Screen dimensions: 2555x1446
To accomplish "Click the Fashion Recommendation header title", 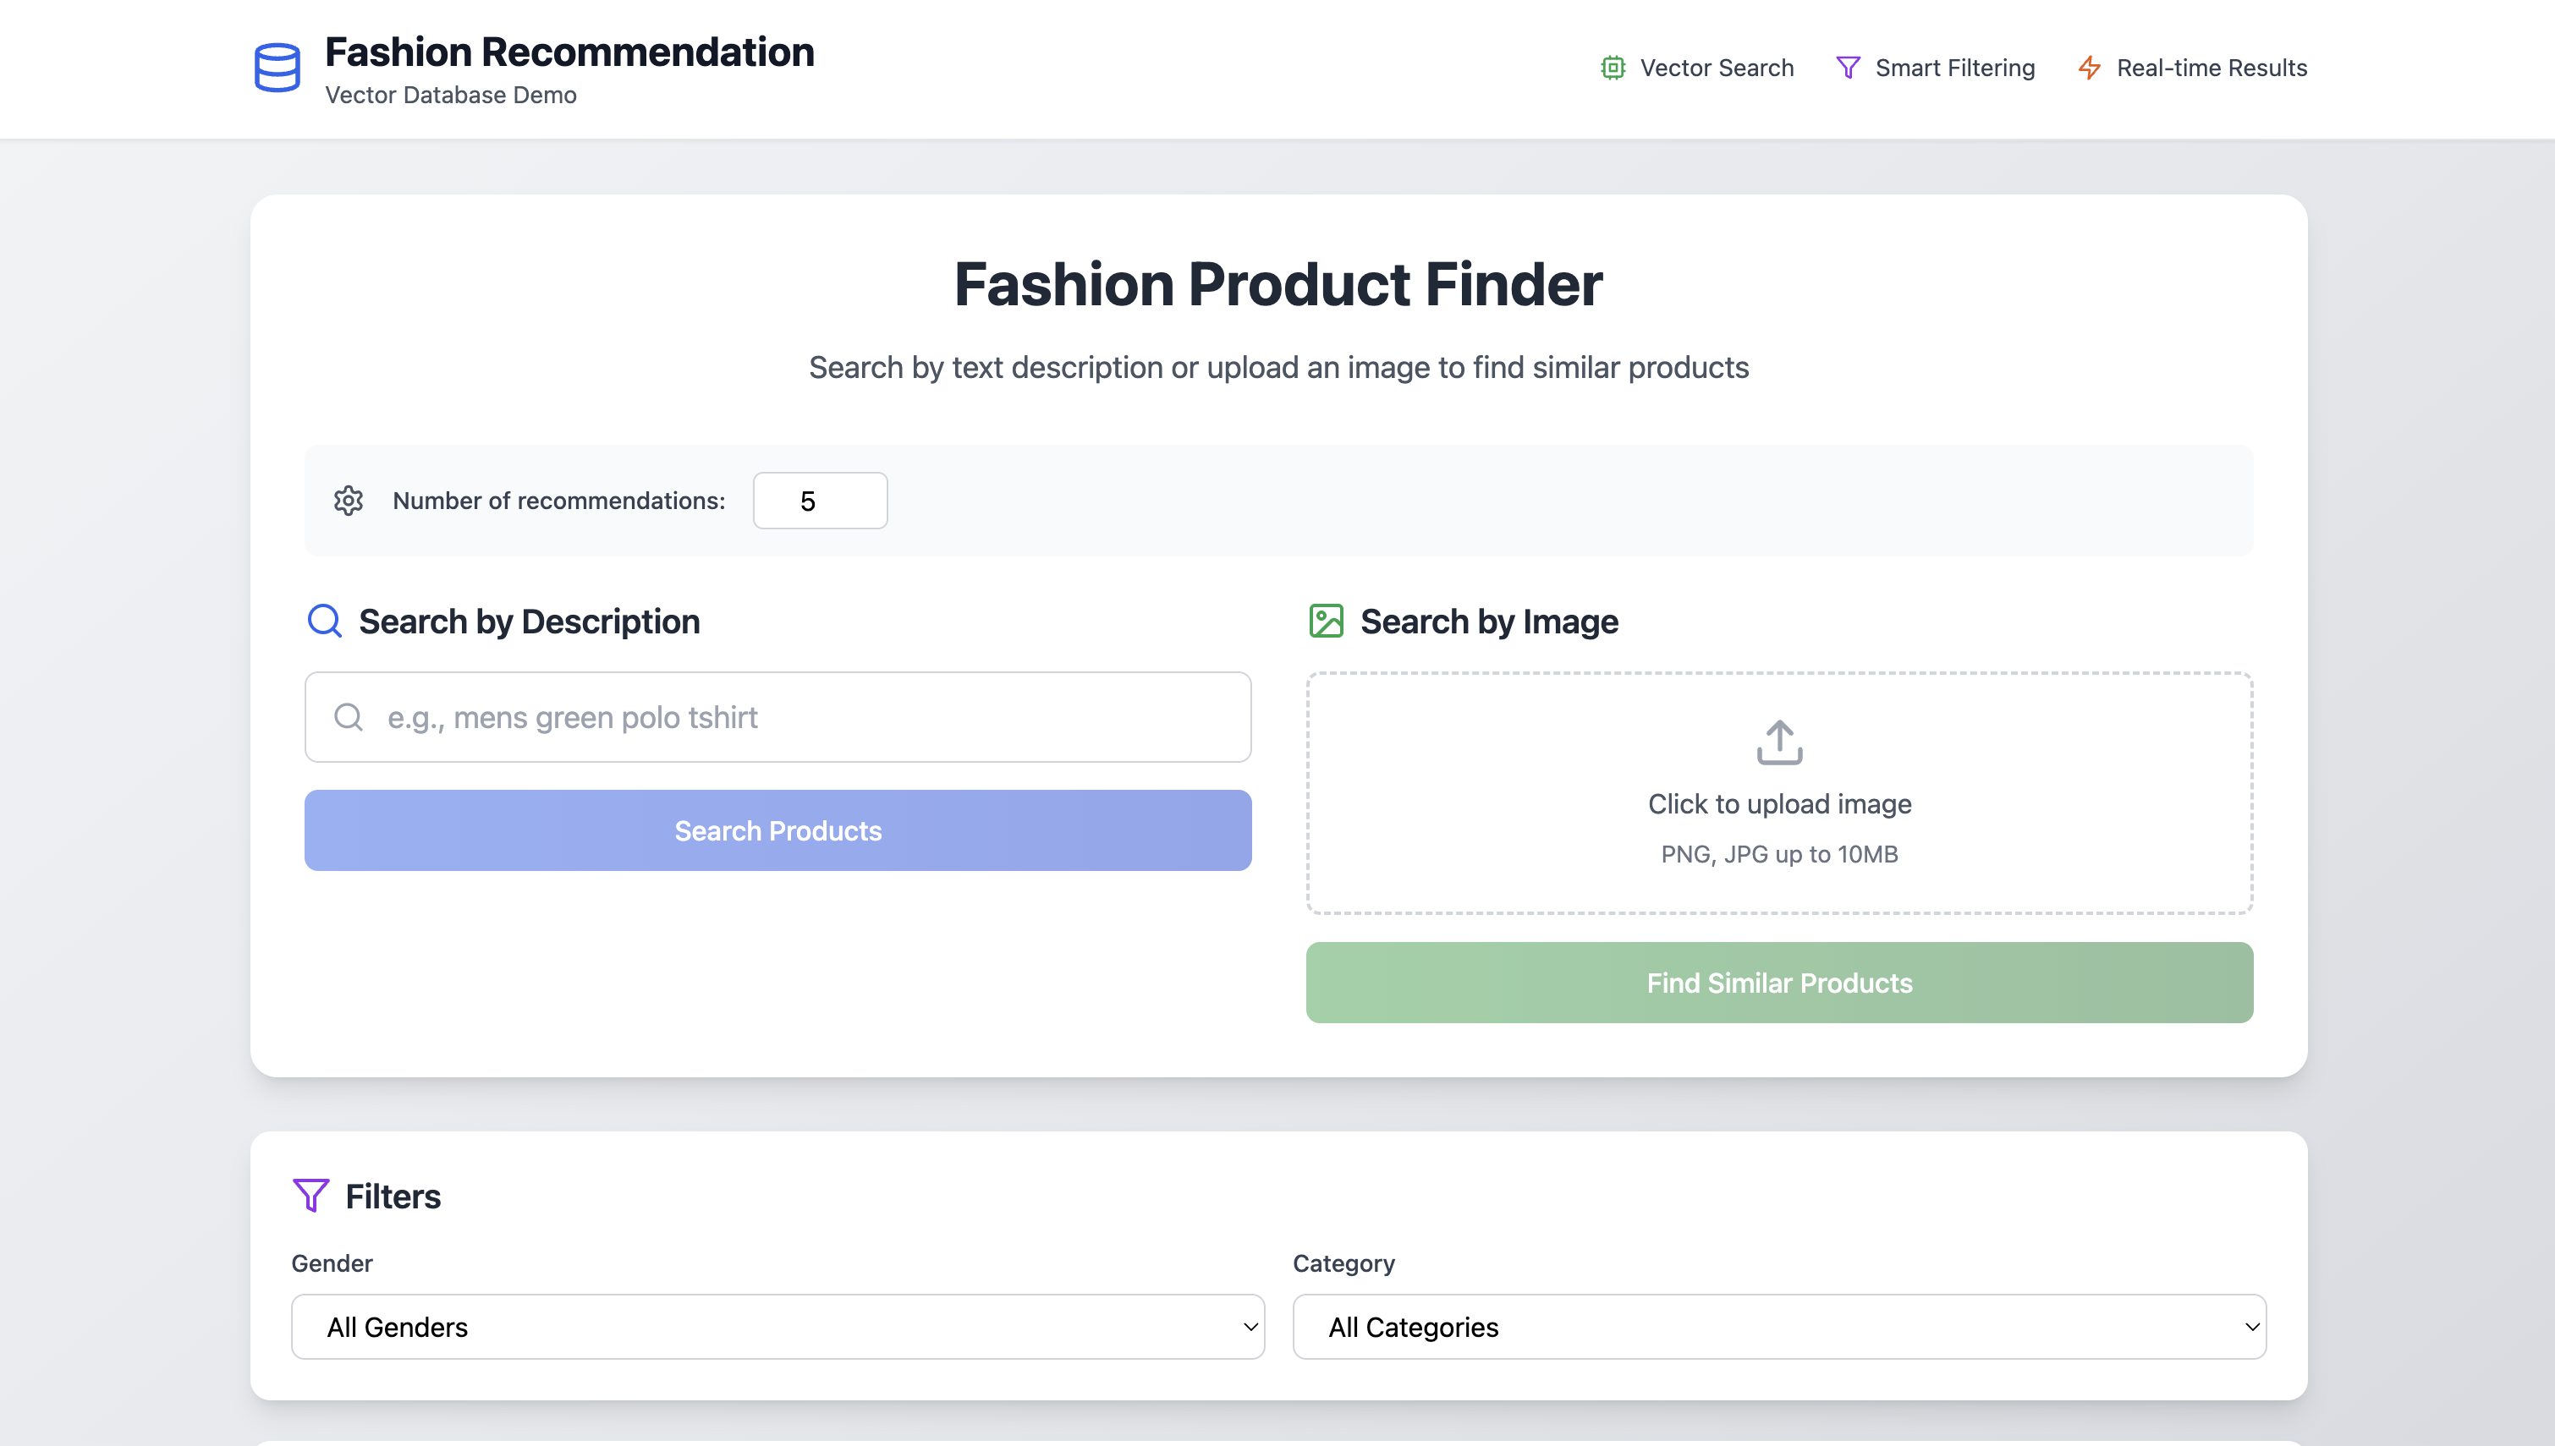I will pos(570,52).
